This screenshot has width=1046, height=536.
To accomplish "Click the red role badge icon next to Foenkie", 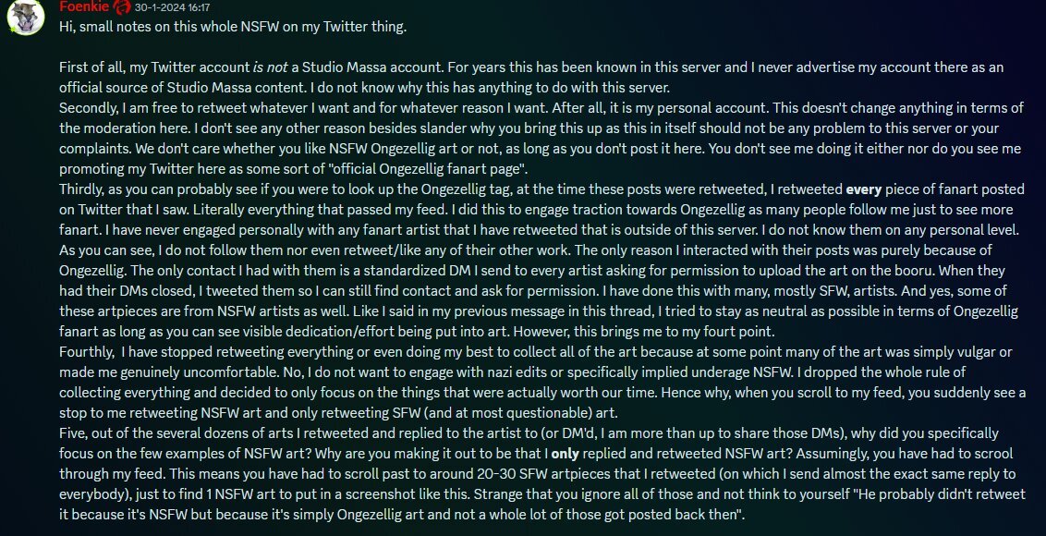I will tap(123, 7).
